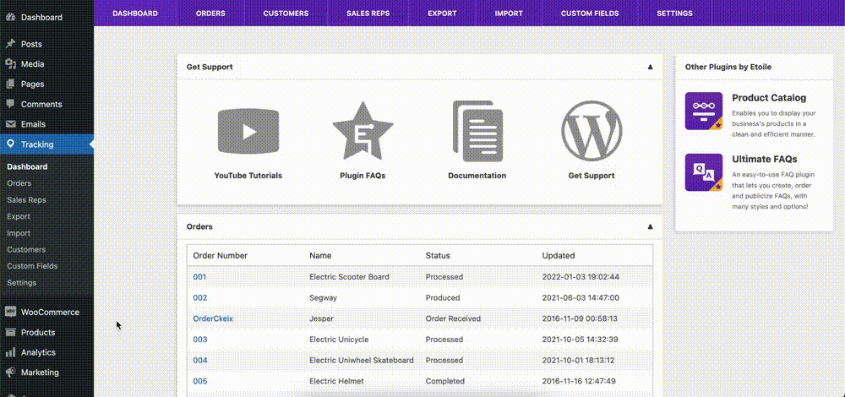The height and width of the screenshot is (397, 845).
Task: Select Dashboard submenu under Tracking
Action: [27, 167]
